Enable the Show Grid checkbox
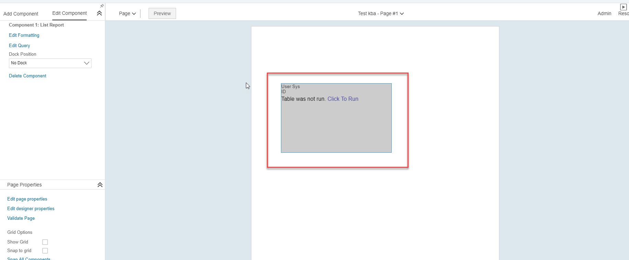 pyautogui.click(x=45, y=242)
